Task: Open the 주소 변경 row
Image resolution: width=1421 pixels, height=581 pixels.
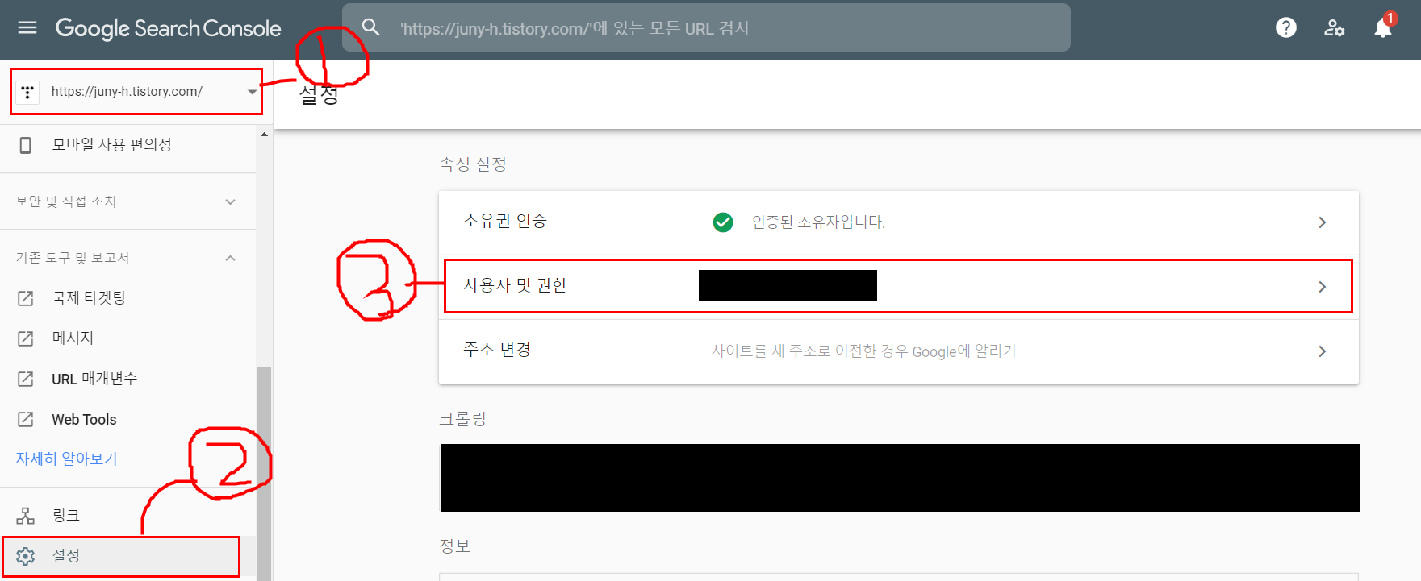Action: 899,351
